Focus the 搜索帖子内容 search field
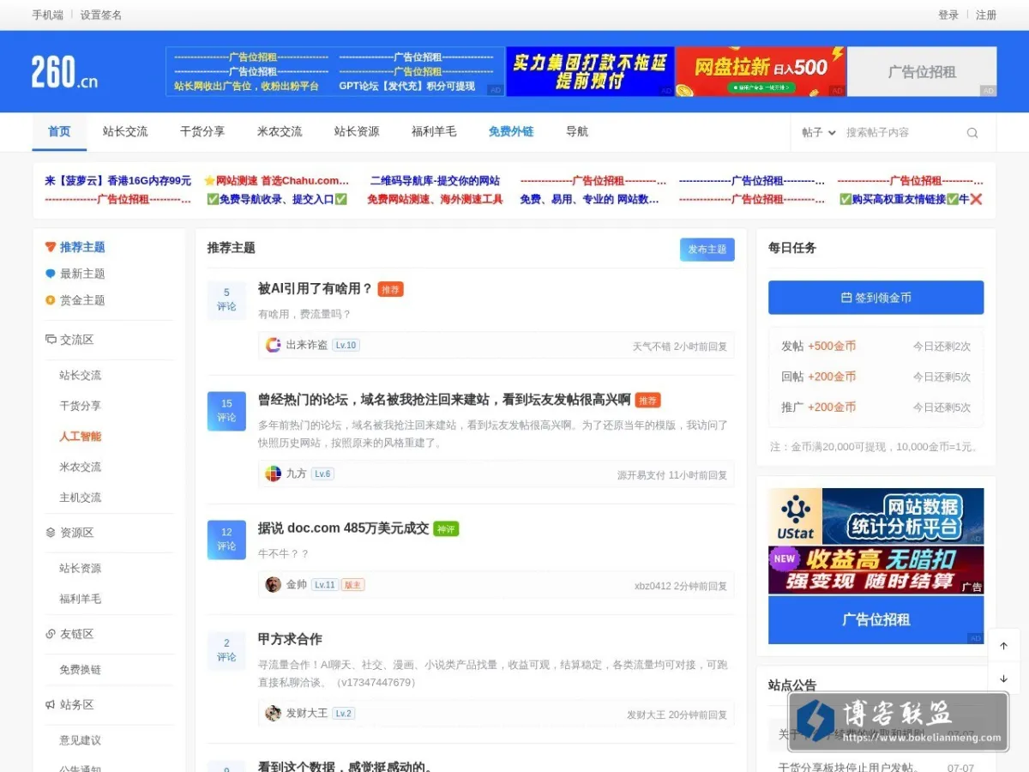The image size is (1029, 772). click(900, 133)
